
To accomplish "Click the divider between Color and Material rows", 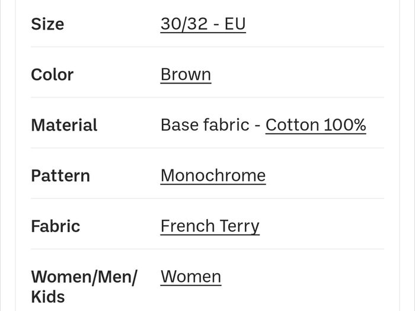I will click(x=207, y=97).
